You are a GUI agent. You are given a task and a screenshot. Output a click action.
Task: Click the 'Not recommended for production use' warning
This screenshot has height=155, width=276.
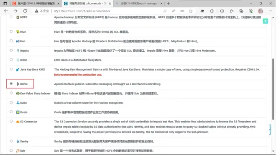point(78,75)
